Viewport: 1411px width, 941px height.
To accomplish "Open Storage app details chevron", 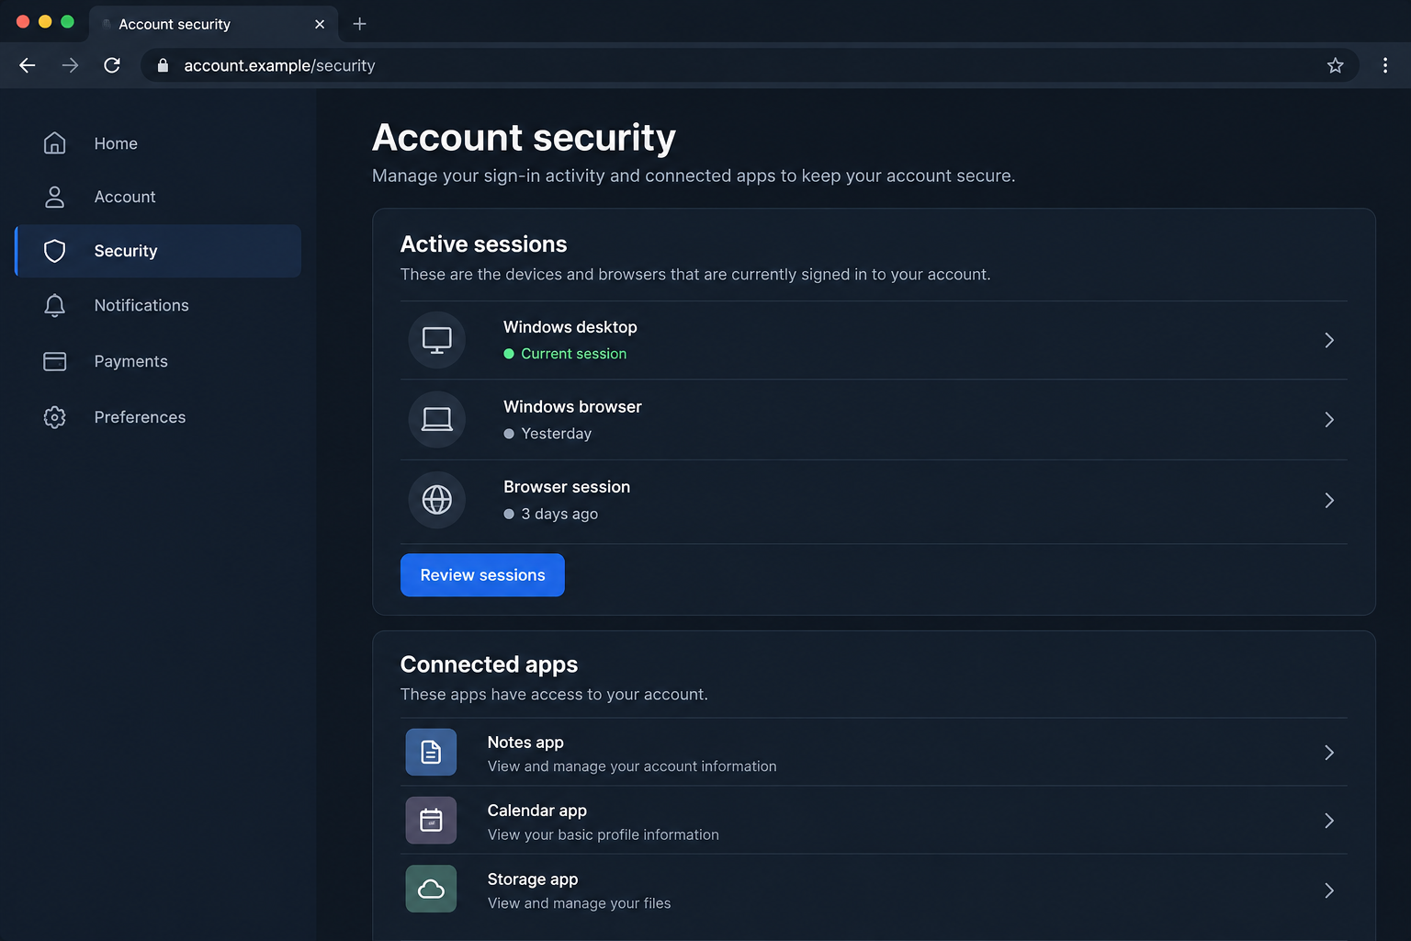I will pos(1329,890).
